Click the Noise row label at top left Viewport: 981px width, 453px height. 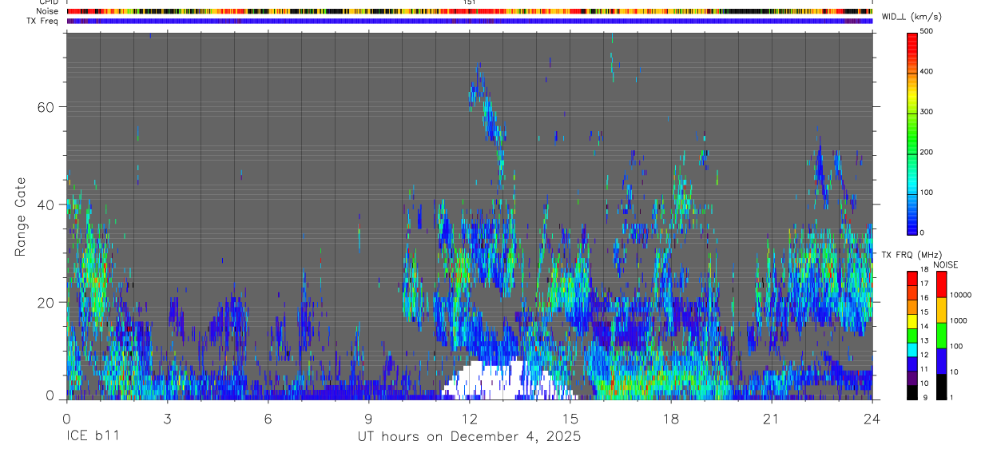pos(48,11)
